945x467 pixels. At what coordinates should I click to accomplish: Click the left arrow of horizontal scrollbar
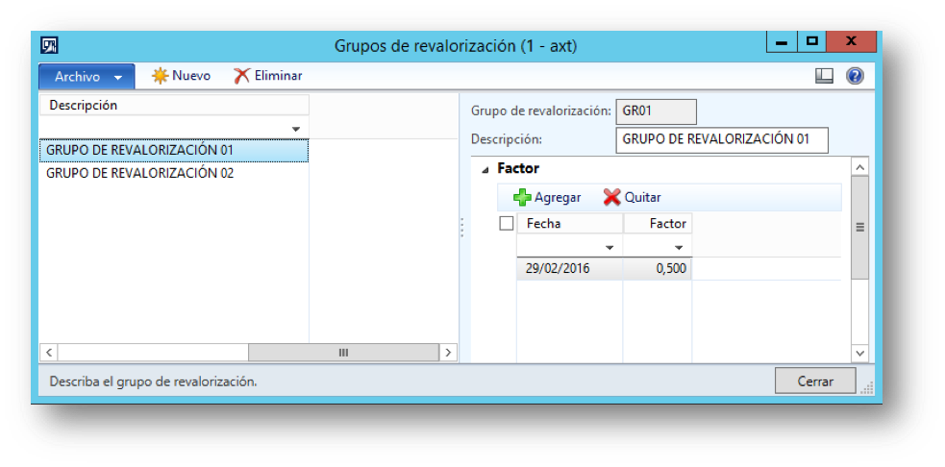pyautogui.click(x=49, y=353)
